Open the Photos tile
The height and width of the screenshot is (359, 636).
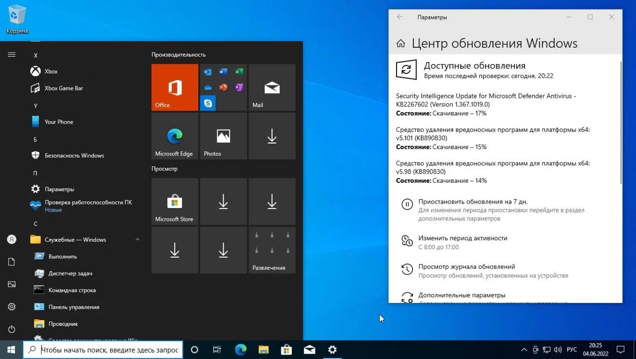point(224,136)
